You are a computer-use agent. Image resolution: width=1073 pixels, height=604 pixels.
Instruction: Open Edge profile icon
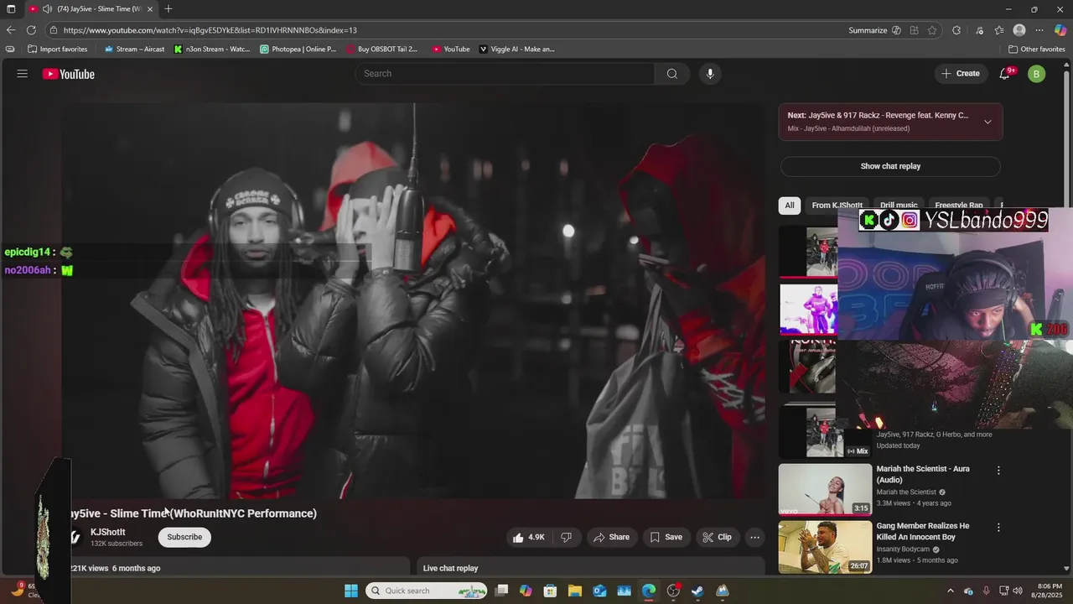[1019, 30]
